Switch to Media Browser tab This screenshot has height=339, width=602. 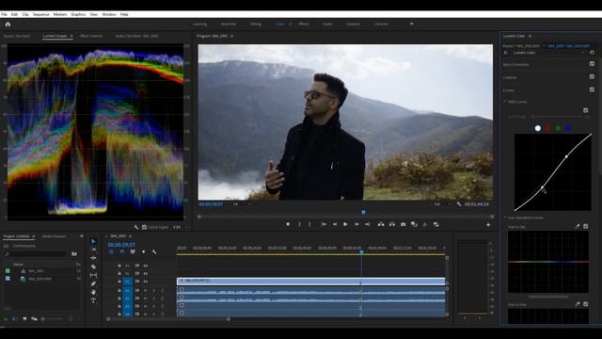click(55, 236)
